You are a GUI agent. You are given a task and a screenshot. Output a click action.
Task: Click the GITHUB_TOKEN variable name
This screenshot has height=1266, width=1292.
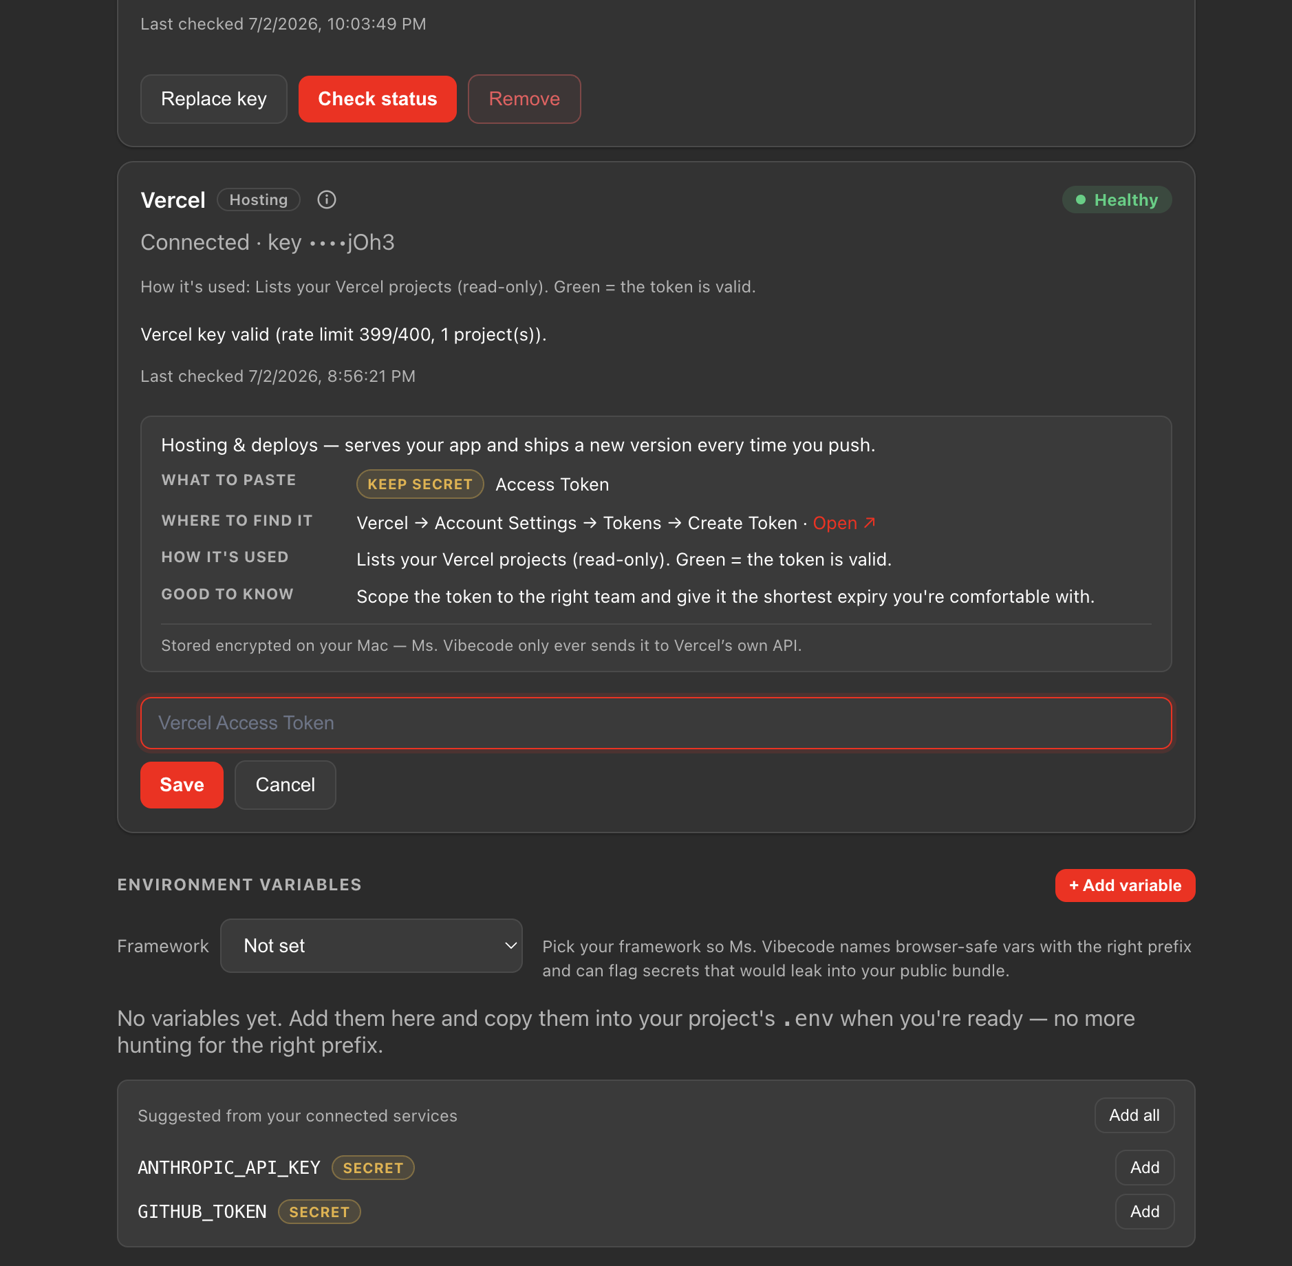(x=202, y=1212)
